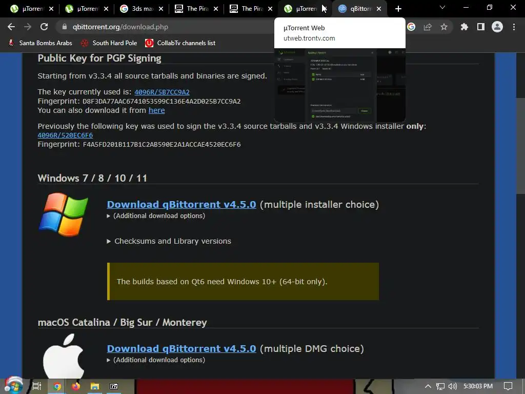Open Santa Bombs Arabs bookmark
Image resolution: width=525 pixels, height=394 pixels.
pyautogui.click(x=40, y=43)
